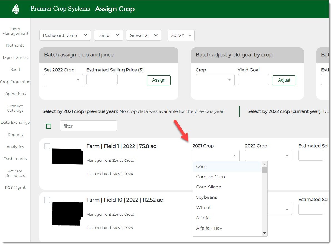Open the Set 2022 Crop dropdown
The width and height of the screenshot is (333, 246).
(x=63, y=80)
